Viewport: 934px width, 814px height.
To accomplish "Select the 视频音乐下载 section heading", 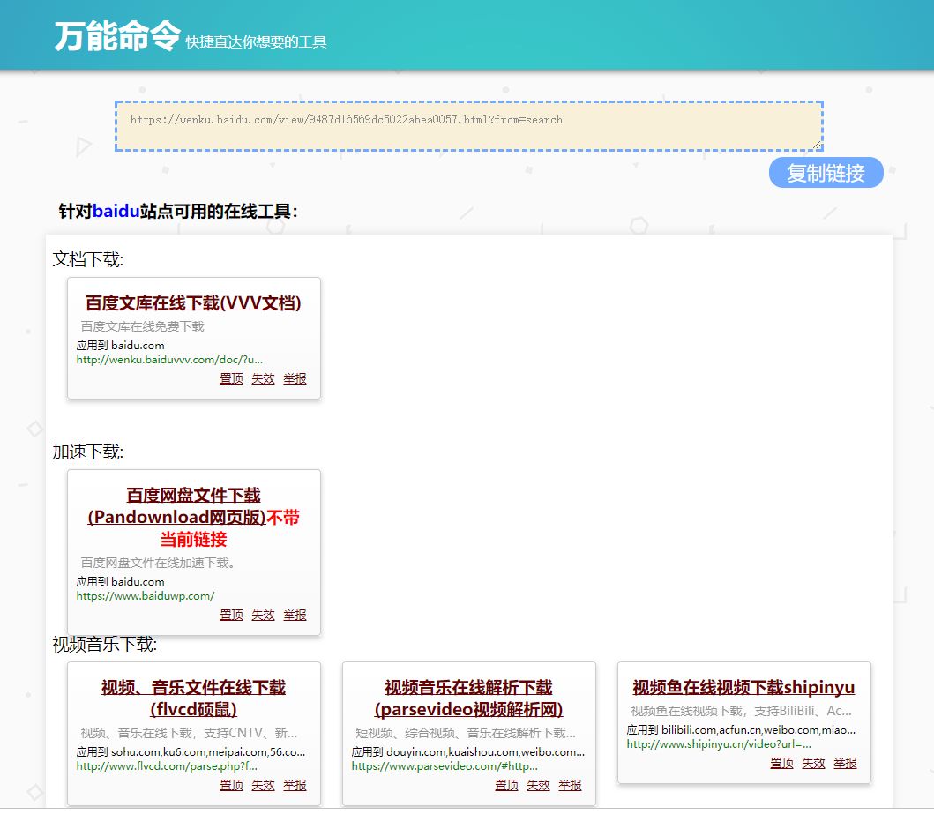I will tap(104, 645).
